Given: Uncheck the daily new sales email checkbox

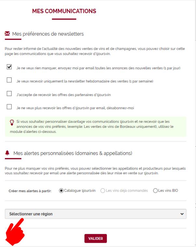Looking at the screenshot, I should tap(9, 67).
